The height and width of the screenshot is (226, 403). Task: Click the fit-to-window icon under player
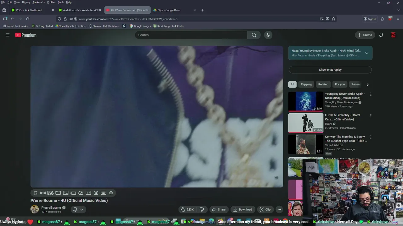coord(65,193)
